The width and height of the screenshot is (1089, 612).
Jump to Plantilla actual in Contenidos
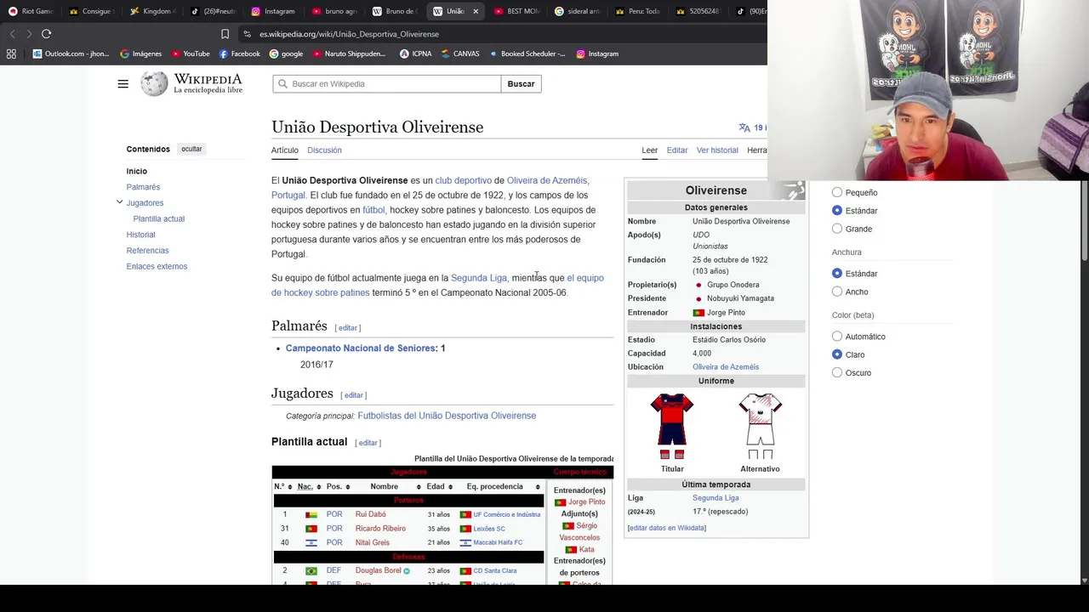(x=159, y=218)
